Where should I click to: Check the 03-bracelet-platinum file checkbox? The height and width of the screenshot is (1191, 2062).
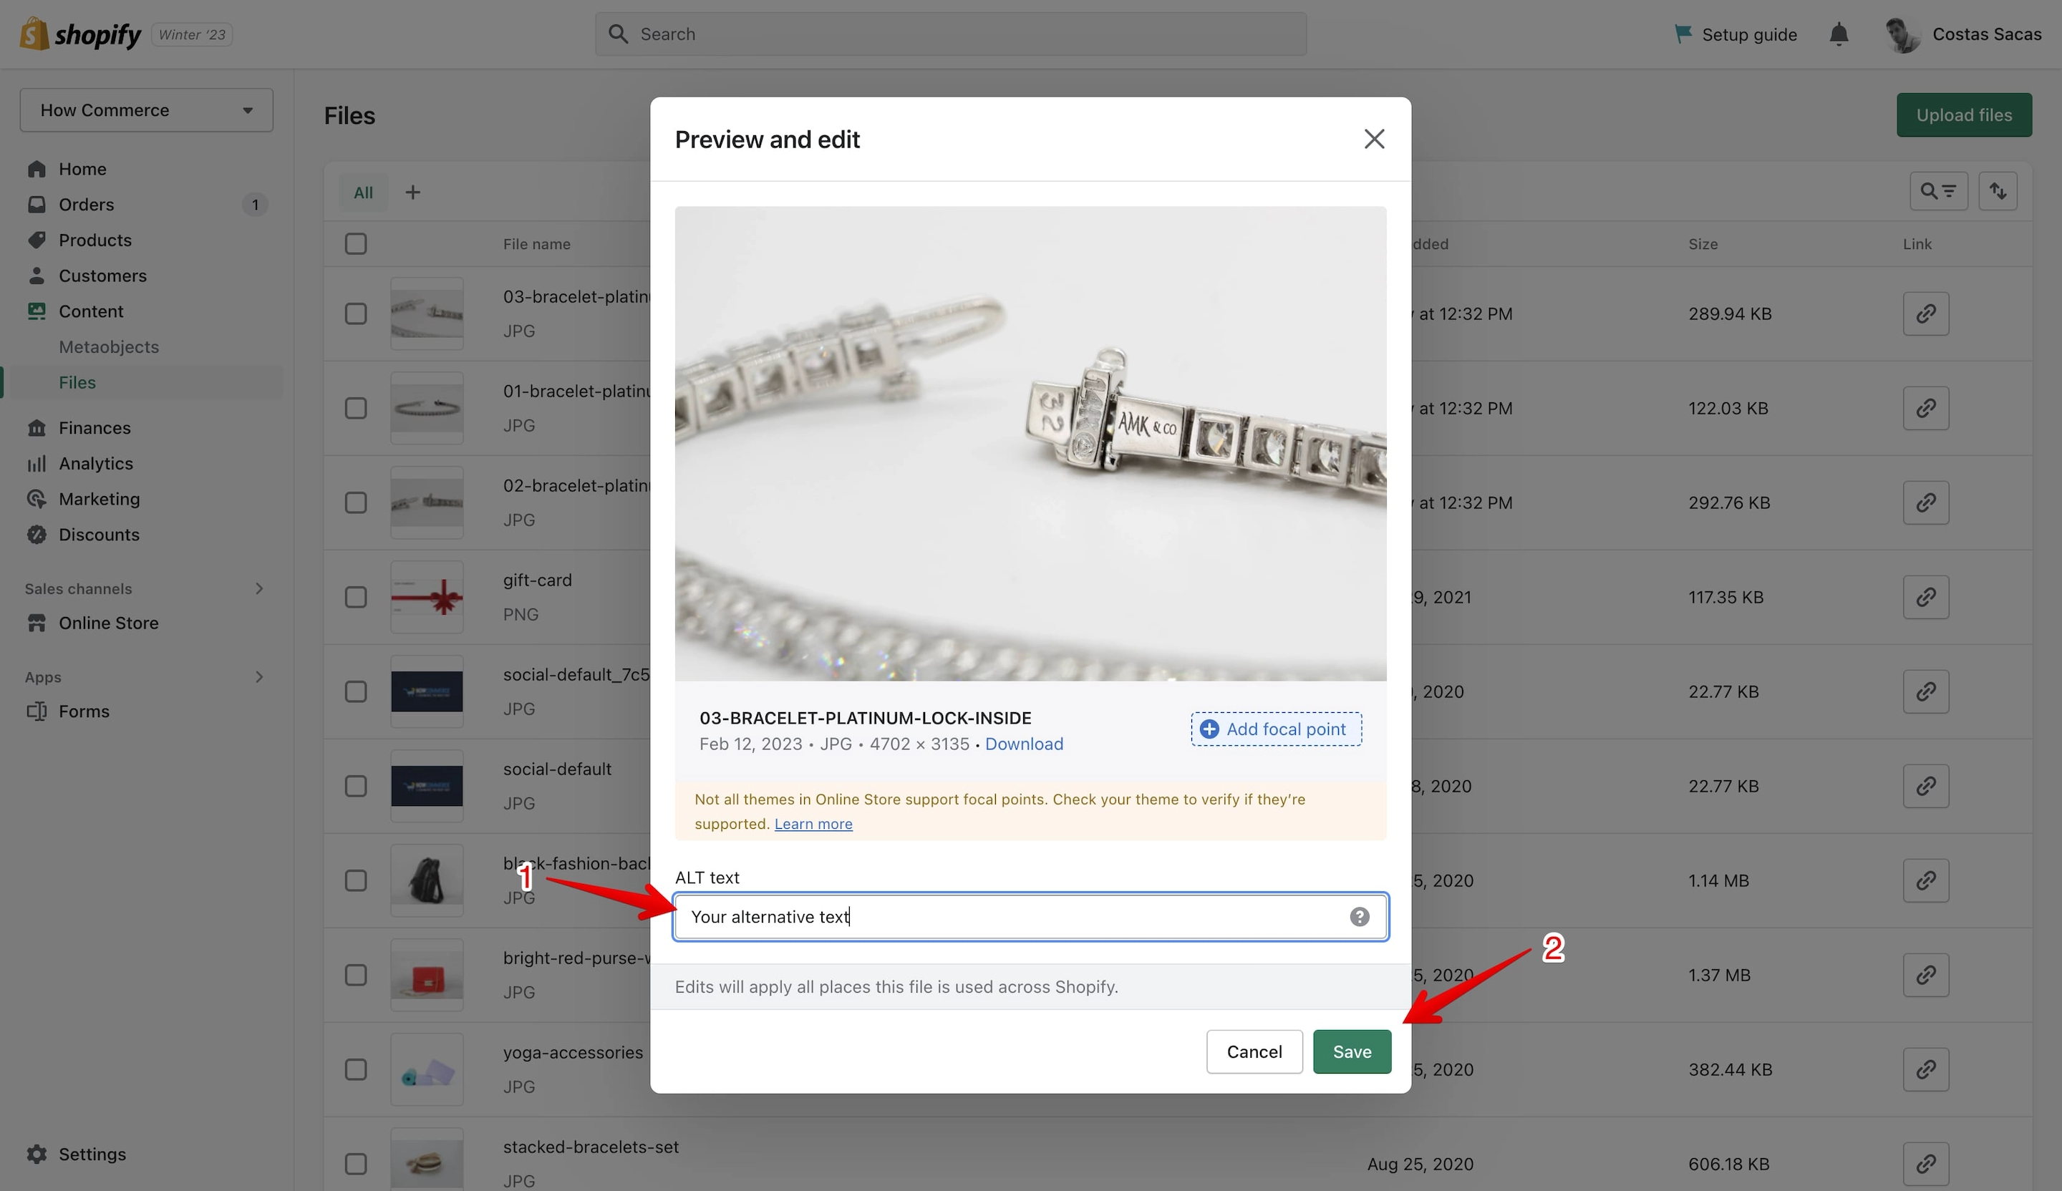[x=356, y=313]
